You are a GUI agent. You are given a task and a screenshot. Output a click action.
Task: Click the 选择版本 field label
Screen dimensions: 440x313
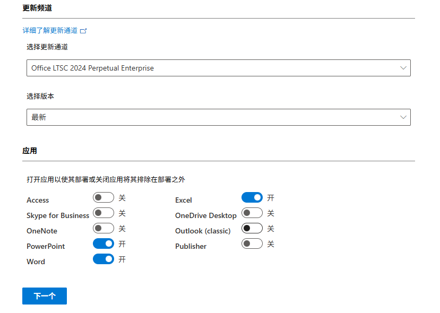(40, 96)
